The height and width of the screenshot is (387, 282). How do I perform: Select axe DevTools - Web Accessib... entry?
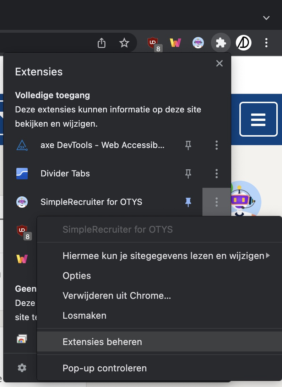click(102, 145)
